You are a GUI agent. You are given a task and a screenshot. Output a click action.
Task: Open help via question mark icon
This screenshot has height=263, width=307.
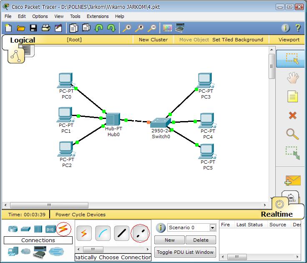coord(298,28)
